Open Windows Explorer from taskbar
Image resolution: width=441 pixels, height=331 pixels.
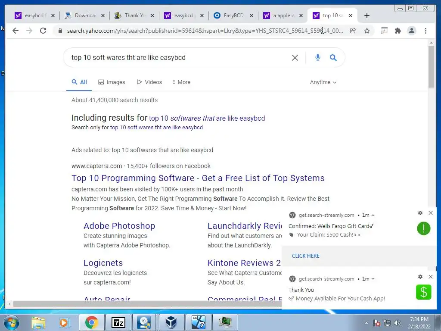(38, 322)
